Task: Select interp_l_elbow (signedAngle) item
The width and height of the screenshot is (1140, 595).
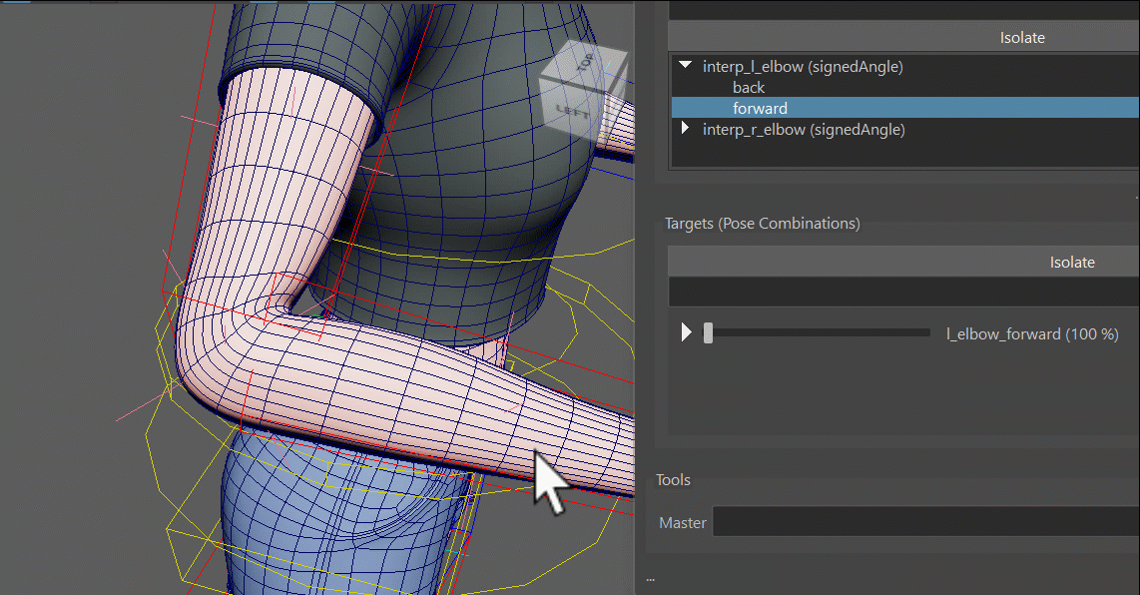Action: point(803,66)
